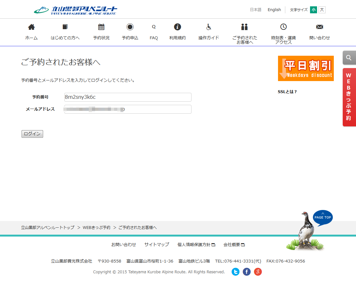The height and width of the screenshot is (304, 356).
Task: Set text size to large (大)
Action: (x=322, y=10)
